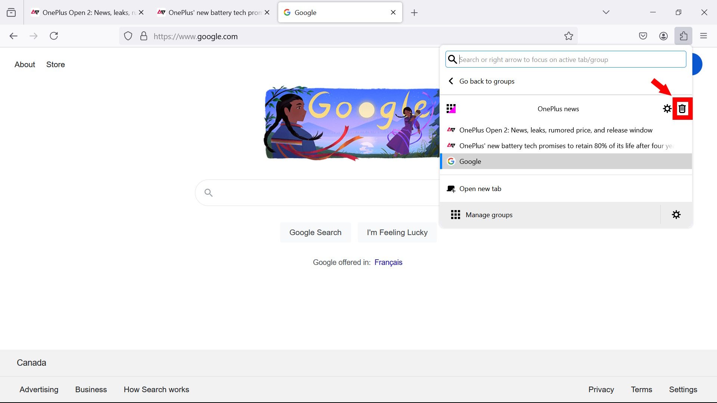Click the tab group search field
This screenshot has width=717, height=403.
click(x=566, y=59)
